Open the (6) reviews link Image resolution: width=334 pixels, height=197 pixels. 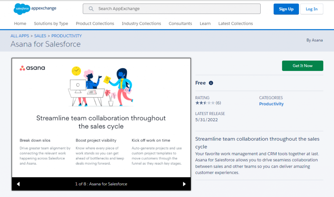(x=219, y=103)
